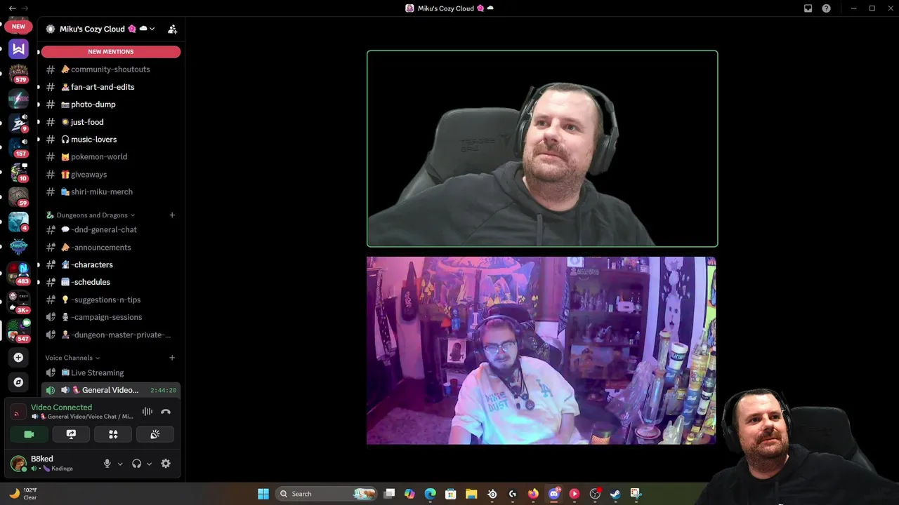Open Microsoft Edge from the taskbar
899x505 pixels.
tap(431, 494)
